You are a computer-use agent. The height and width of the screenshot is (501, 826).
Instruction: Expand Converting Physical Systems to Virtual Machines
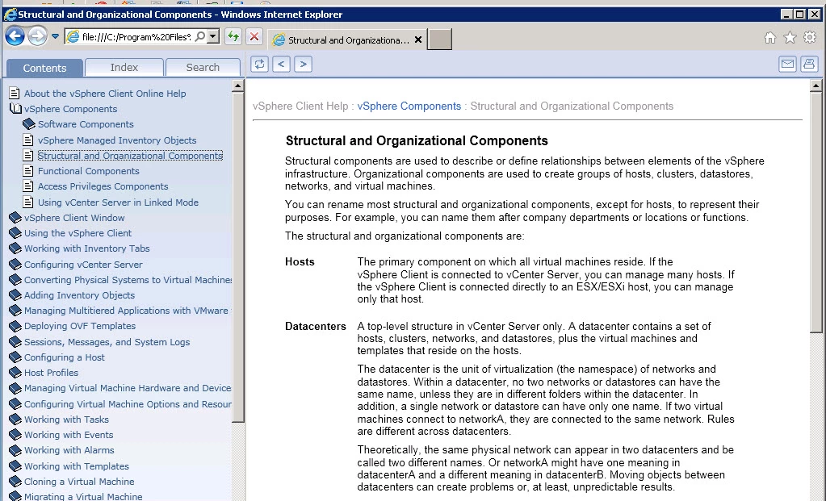tap(15, 279)
